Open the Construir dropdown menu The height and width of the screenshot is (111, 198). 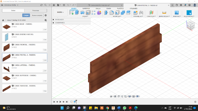point(151,16)
